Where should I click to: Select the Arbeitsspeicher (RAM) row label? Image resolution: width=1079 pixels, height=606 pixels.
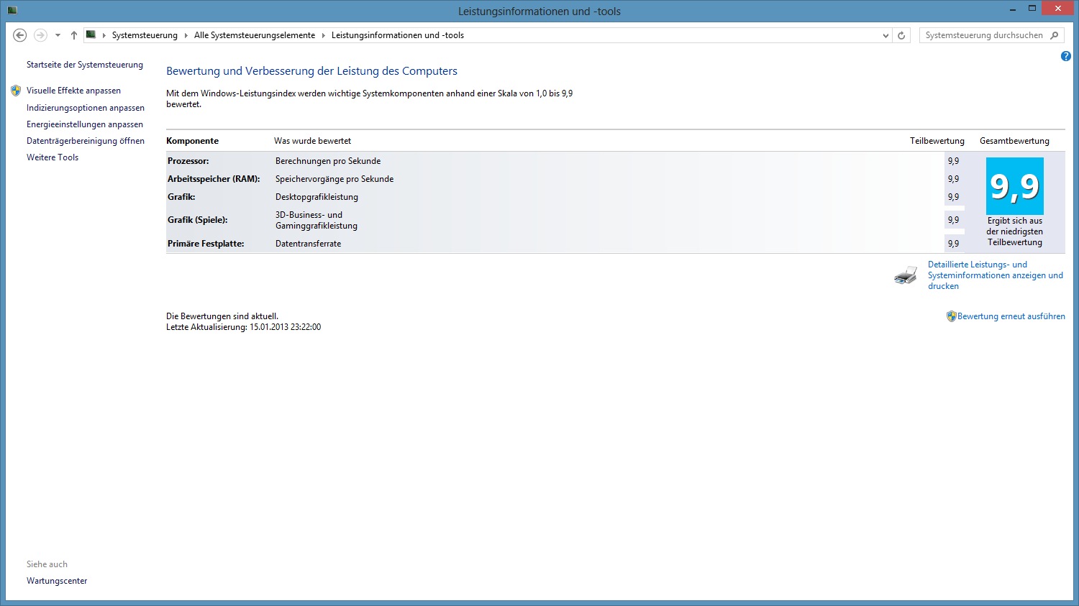click(x=214, y=179)
